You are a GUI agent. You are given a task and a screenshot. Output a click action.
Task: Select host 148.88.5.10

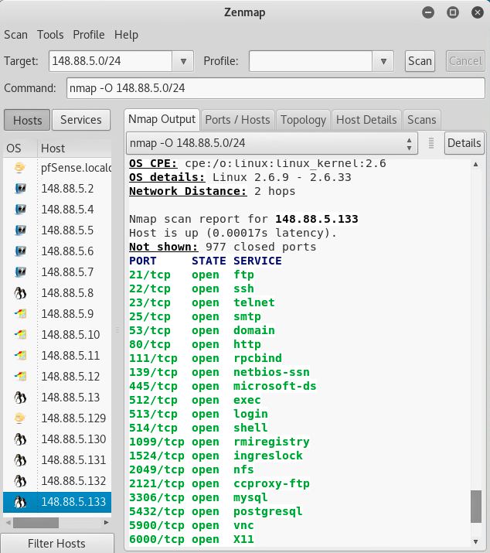pyautogui.click(x=57, y=334)
